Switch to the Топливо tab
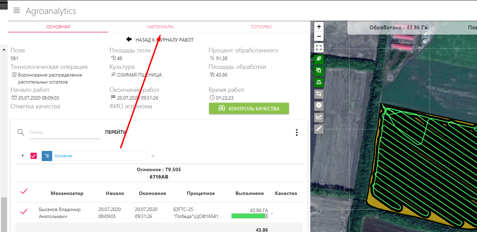 click(261, 27)
